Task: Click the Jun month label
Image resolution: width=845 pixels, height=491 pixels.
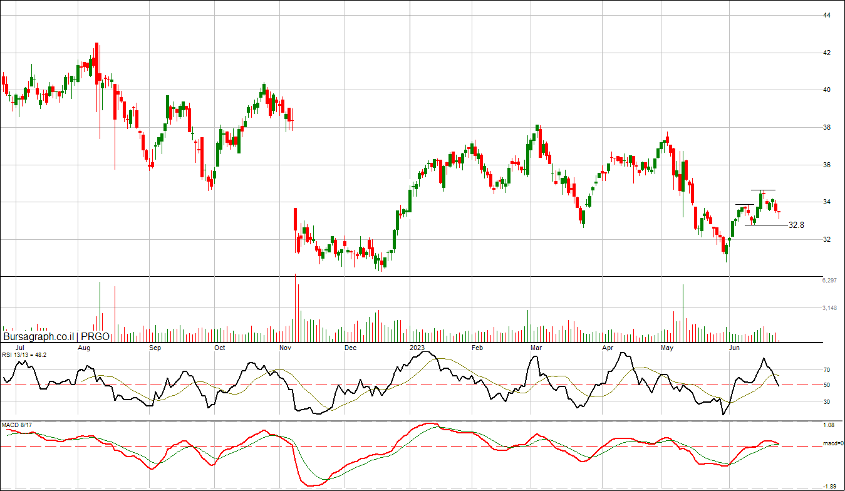Action: (734, 347)
